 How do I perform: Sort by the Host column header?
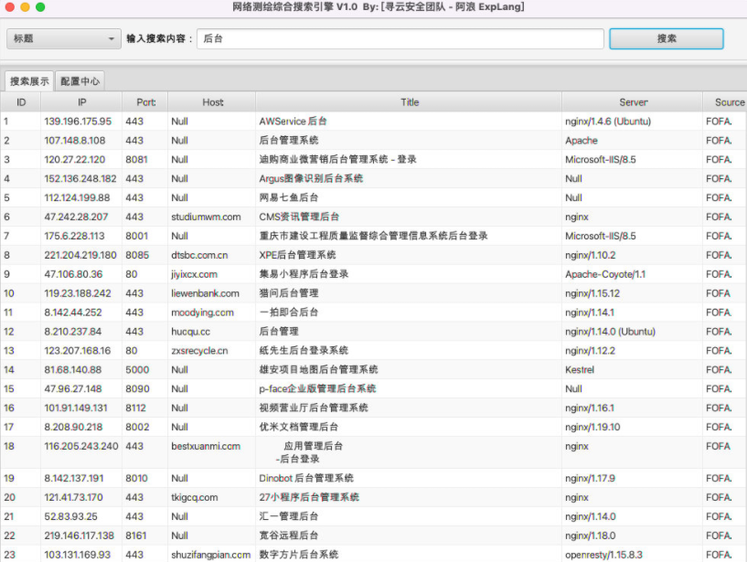tap(212, 102)
